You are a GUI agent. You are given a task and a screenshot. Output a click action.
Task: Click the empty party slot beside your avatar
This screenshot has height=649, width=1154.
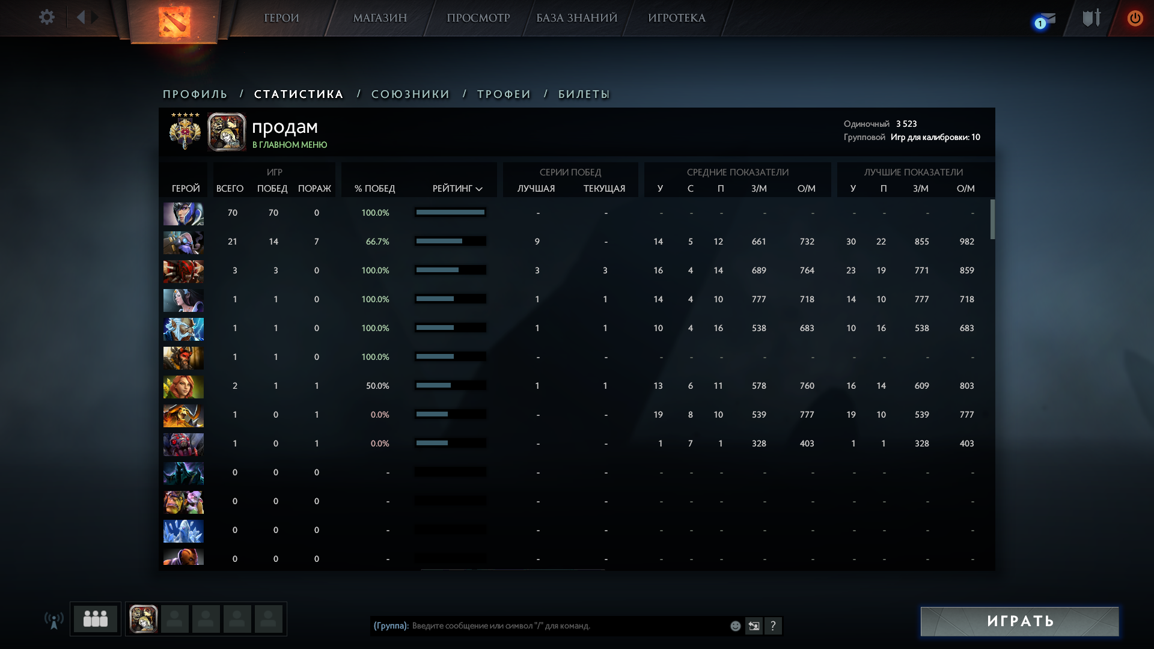pyautogui.click(x=175, y=619)
